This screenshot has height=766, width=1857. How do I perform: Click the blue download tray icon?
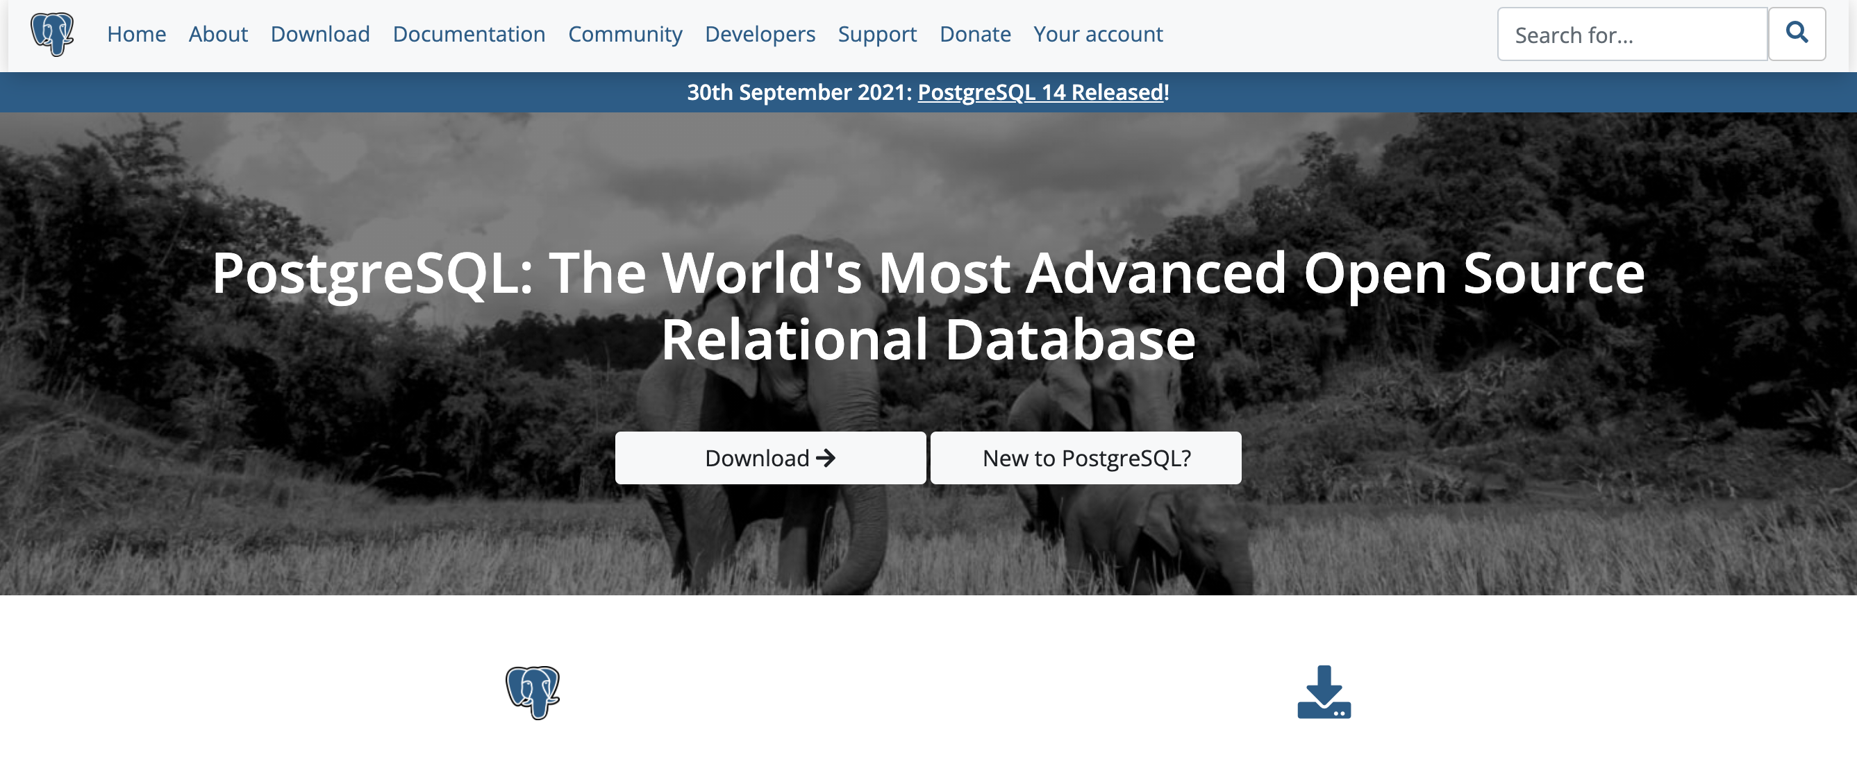[1324, 692]
